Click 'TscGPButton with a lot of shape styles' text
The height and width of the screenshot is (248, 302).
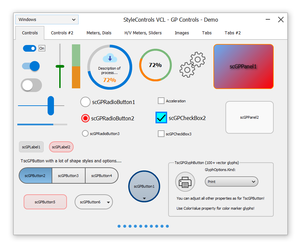click(x=71, y=161)
